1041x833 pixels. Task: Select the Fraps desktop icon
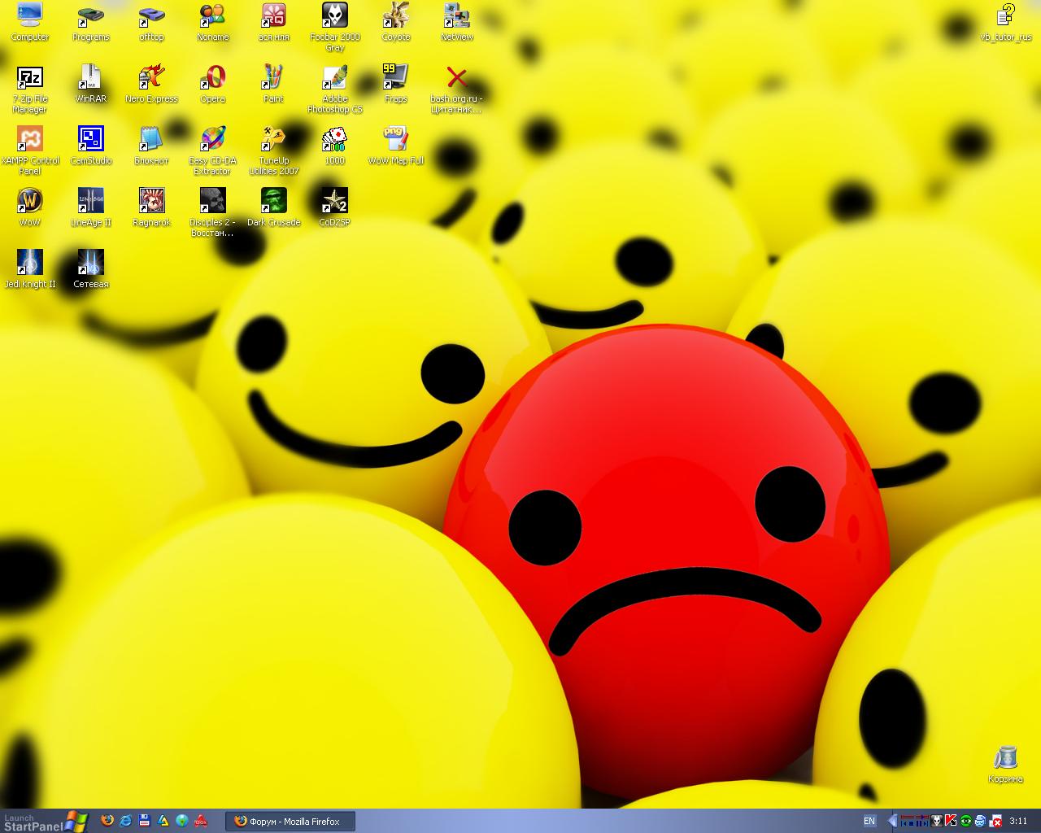click(396, 85)
